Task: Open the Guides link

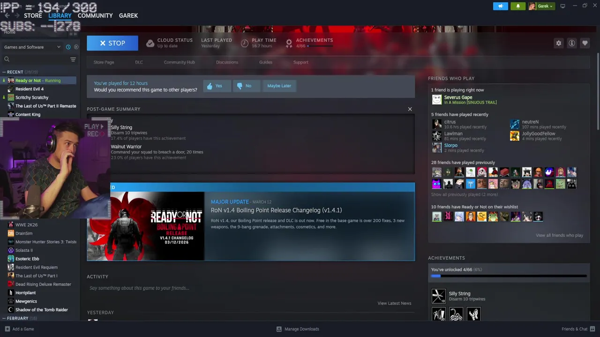Action: pos(265,62)
